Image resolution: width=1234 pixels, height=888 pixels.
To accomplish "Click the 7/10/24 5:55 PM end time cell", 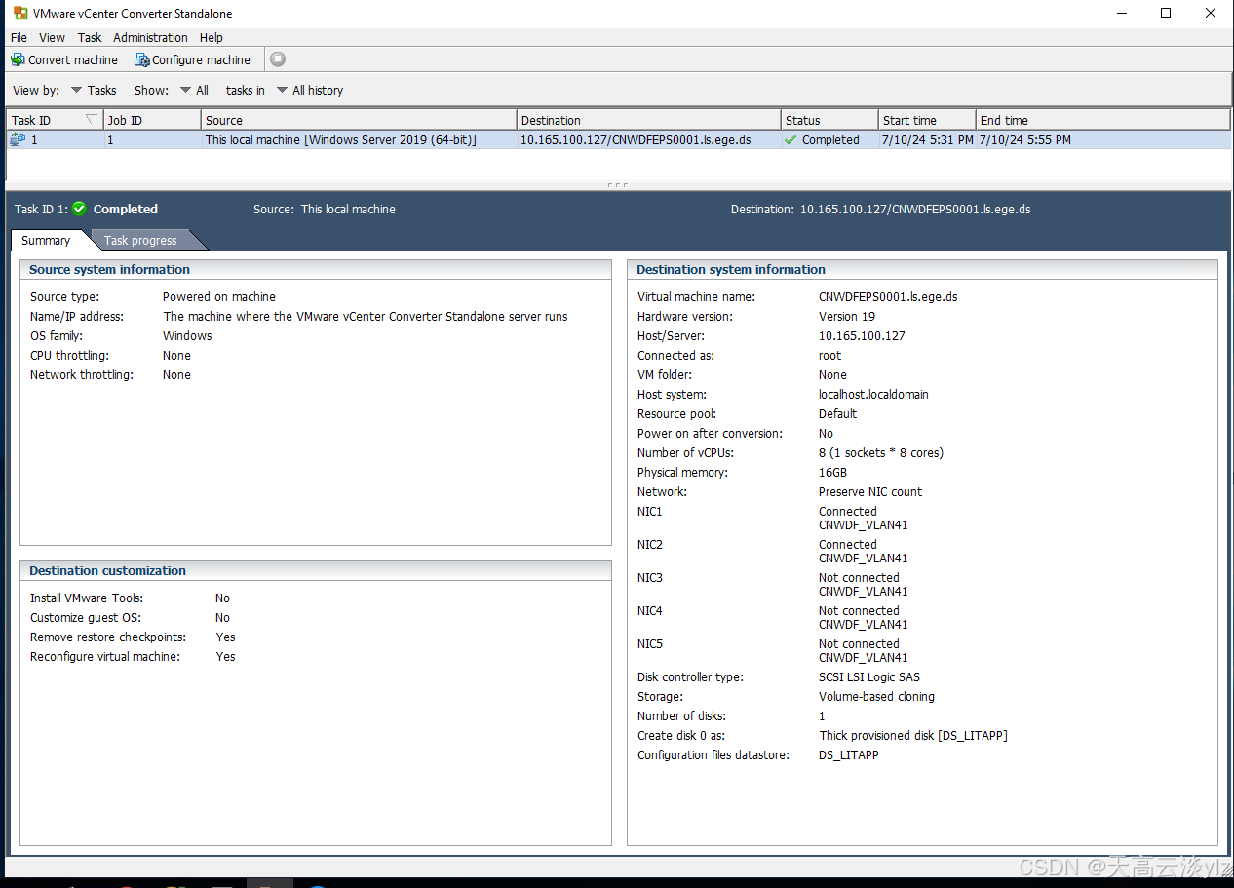I will pyautogui.click(x=1024, y=140).
